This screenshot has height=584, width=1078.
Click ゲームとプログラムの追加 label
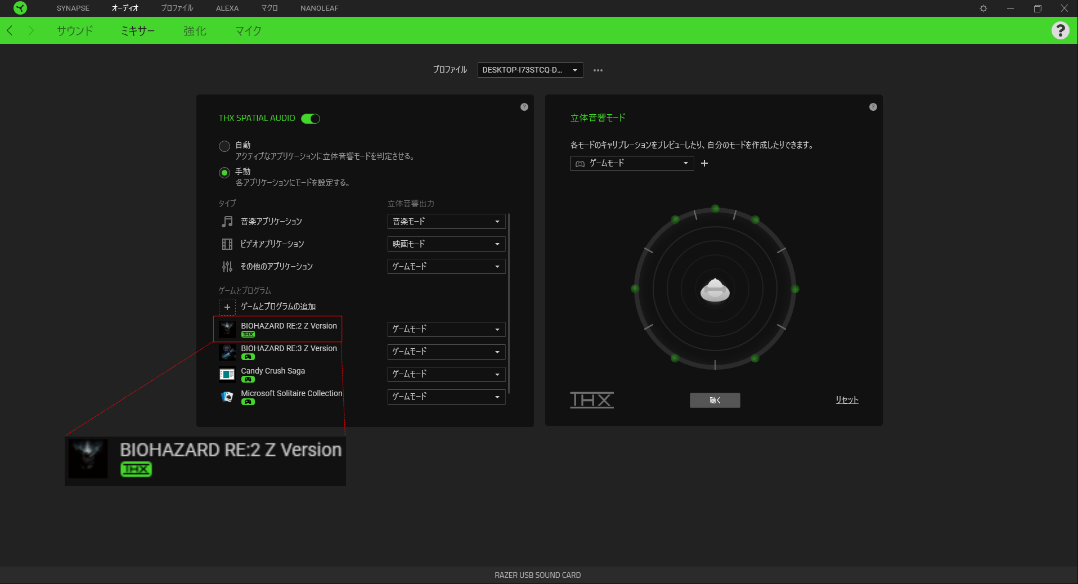279,307
